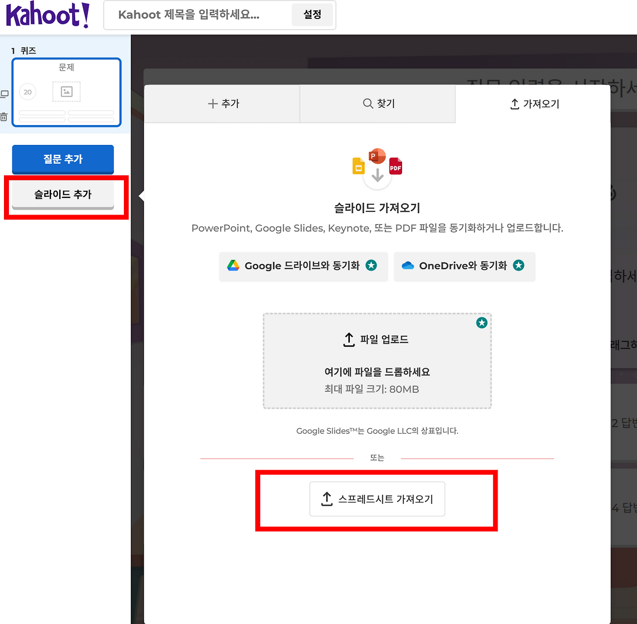Click the premium star badge on Google Drive button

point(371,265)
